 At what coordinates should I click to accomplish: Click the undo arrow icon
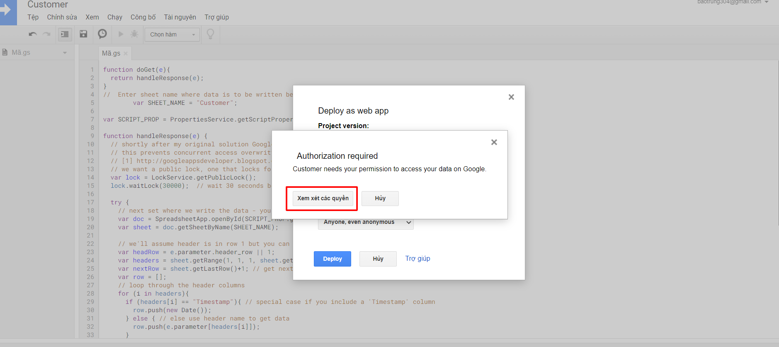[x=33, y=34]
